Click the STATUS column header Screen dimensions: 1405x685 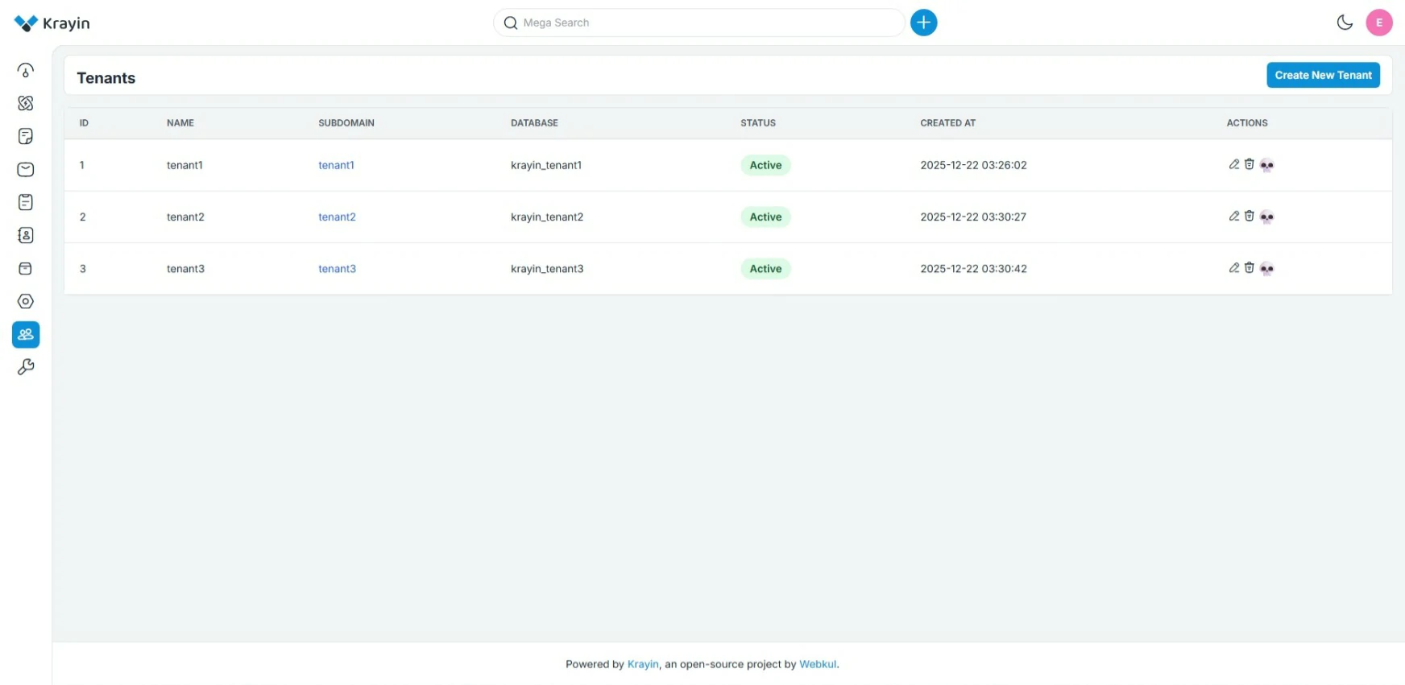[758, 123]
